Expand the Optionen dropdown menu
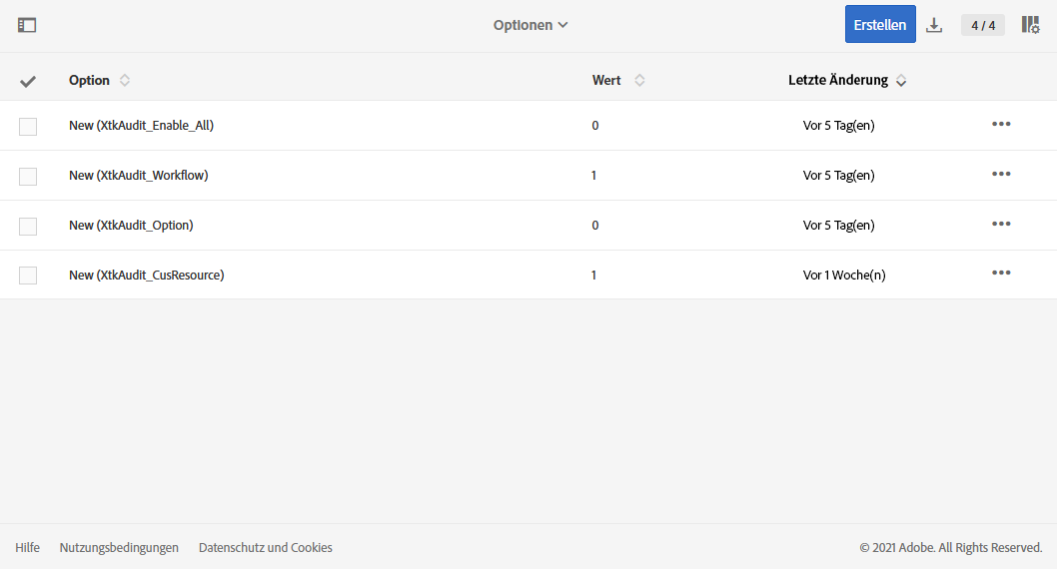 tap(530, 25)
